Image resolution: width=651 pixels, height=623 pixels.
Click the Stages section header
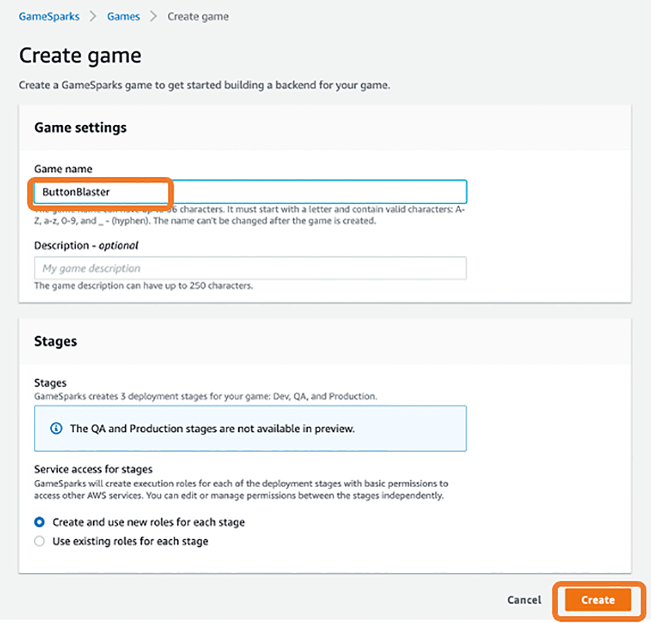tap(55, 341)
